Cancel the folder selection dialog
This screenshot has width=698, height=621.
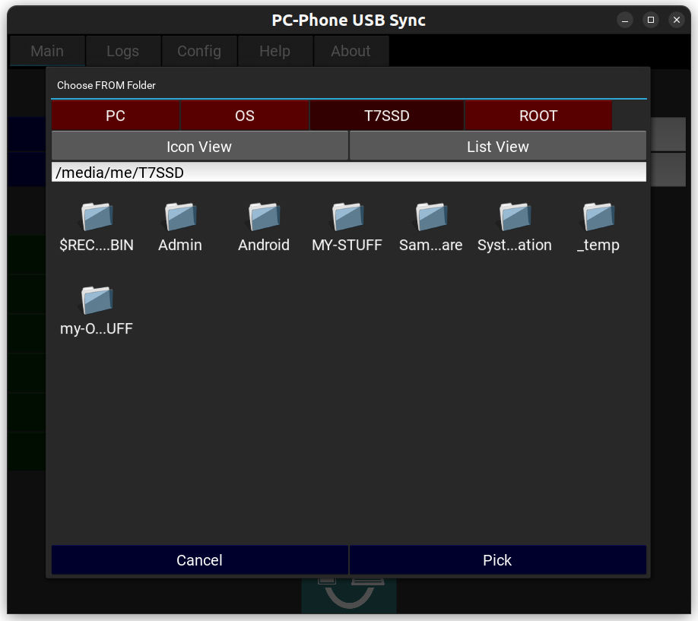point(199,560)
